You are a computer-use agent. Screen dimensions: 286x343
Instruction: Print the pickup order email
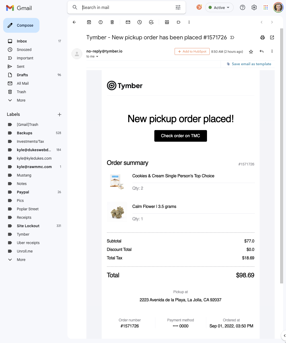[262, 37]
